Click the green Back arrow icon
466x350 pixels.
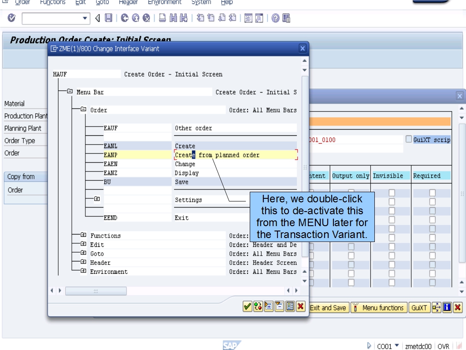[125, 18]
